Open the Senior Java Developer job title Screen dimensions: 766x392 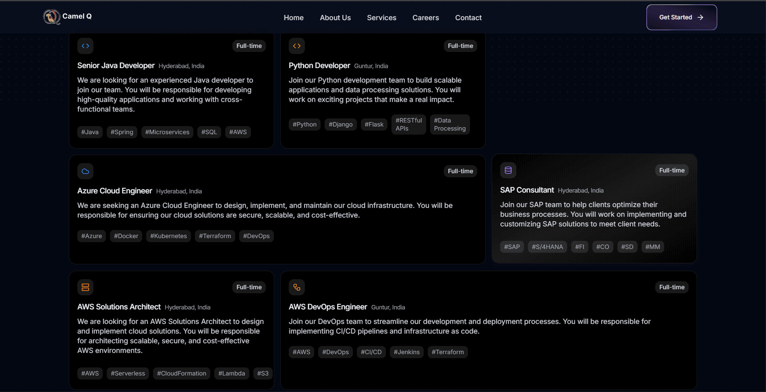click(x=116, y=66)
